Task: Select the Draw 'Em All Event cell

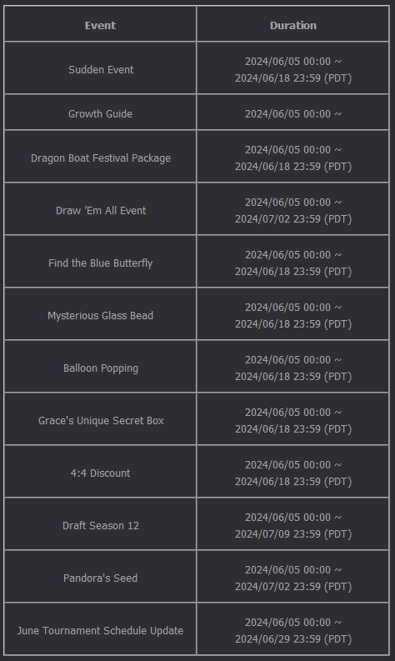Action: click(x=100, y=208)
